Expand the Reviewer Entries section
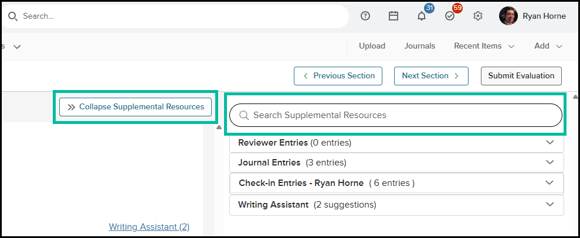The image size is (580, 238). pos(396,143)
